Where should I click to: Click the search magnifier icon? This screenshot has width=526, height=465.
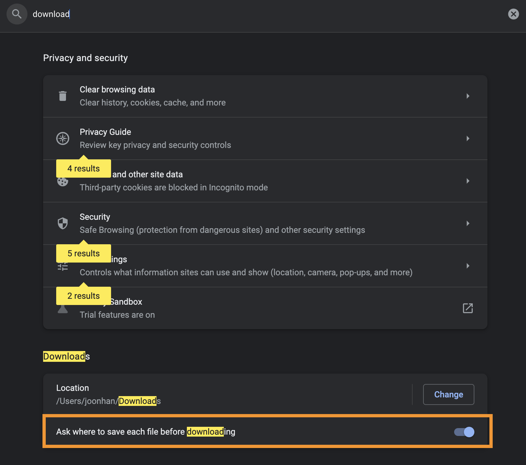point(17,14)
